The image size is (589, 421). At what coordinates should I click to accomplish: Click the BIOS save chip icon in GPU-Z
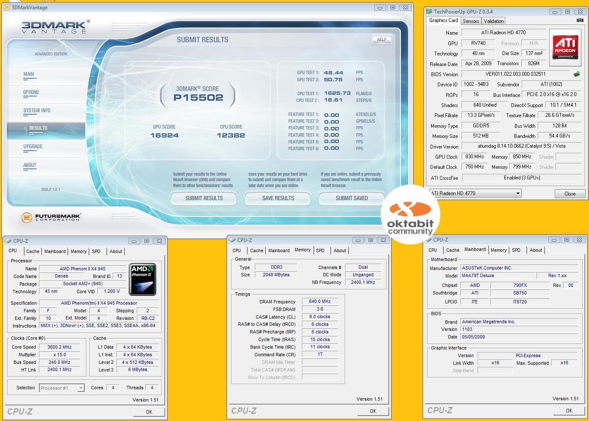tap(576, 74)
